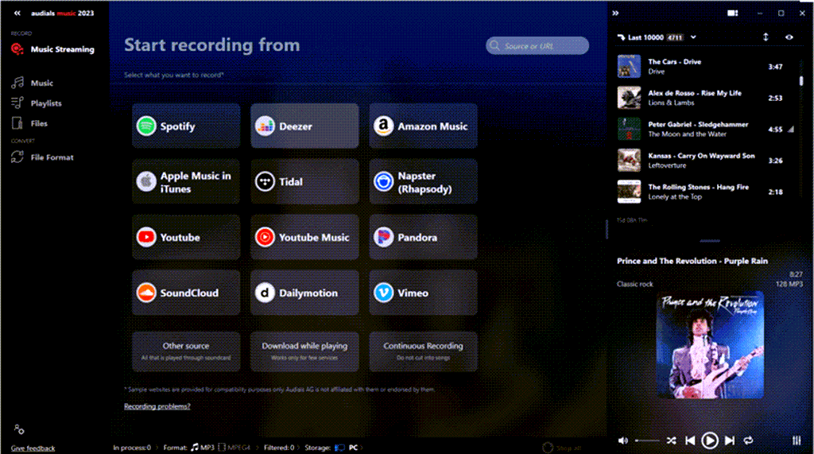
Task: Expand the In process: 0 status entry
Action: tap(134, 448)
